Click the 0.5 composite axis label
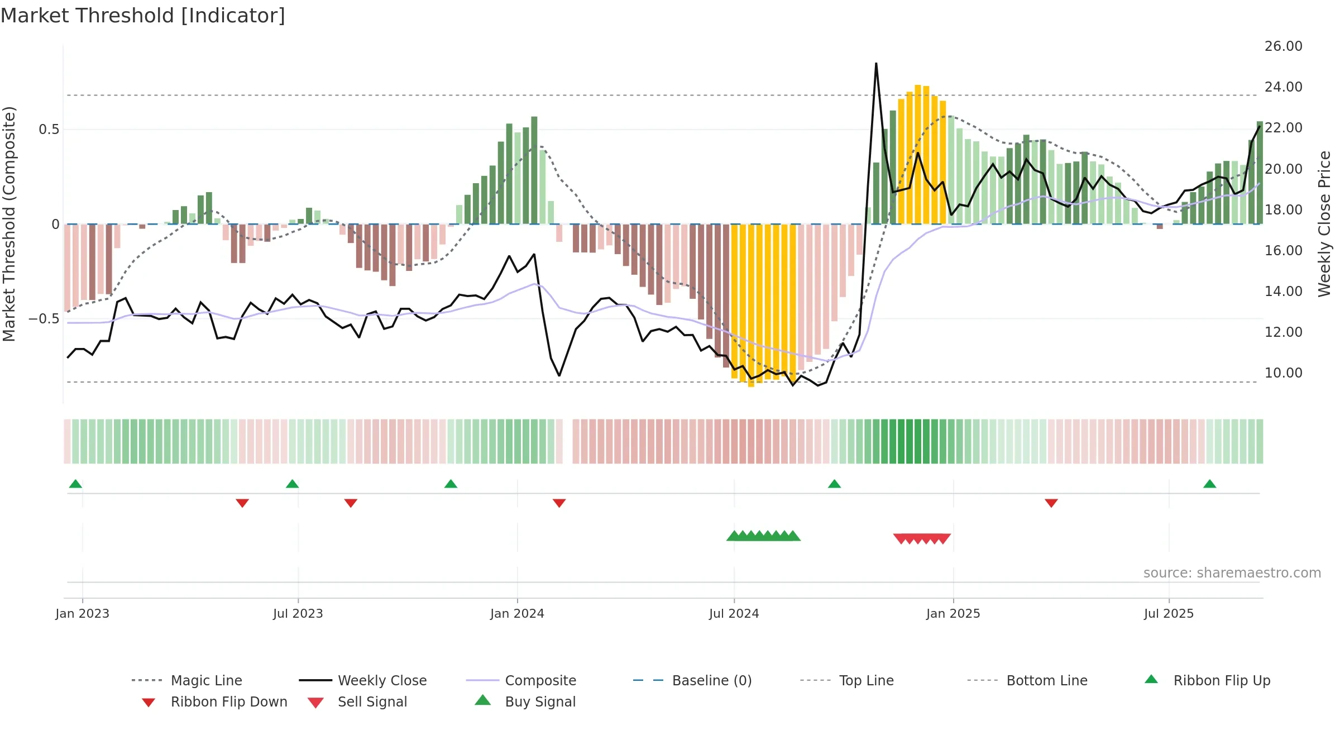 (49, 130)
